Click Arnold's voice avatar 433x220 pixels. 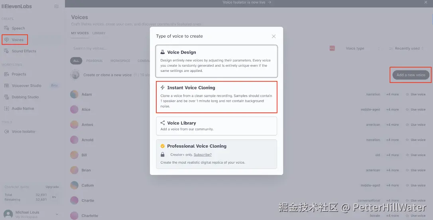(74, 140)
